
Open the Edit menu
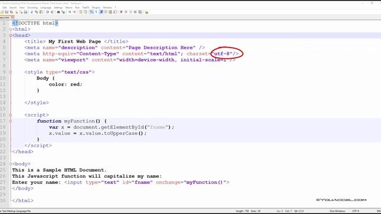(5, 8)
